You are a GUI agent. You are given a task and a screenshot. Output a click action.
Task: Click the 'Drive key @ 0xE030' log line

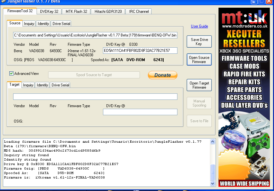pos(61,164)
